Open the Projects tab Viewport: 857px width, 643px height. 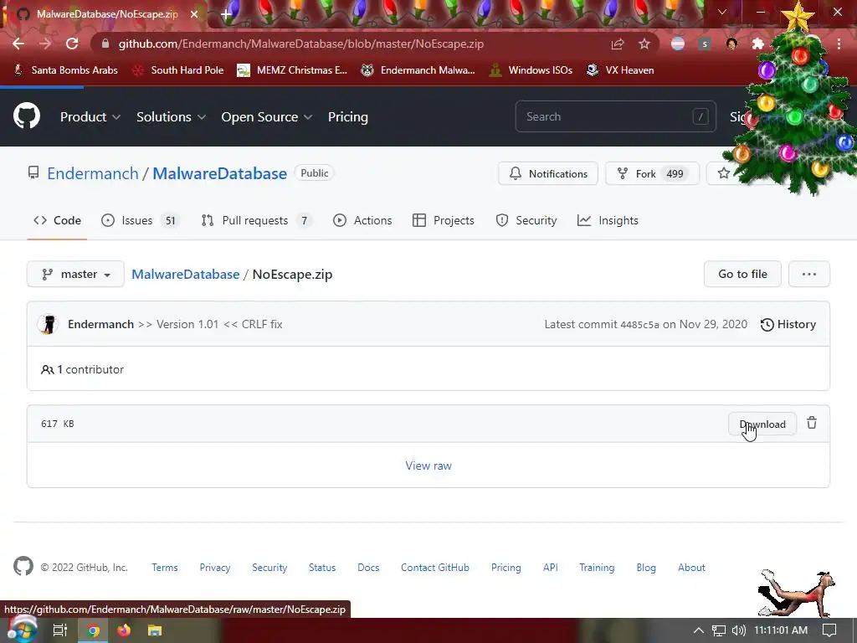tap(444, 220)
